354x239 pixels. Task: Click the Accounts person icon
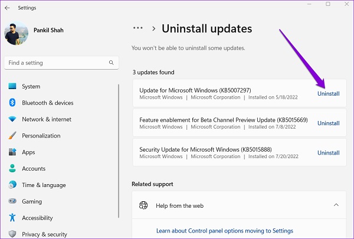pyautogui.click(x=12, y=168)
